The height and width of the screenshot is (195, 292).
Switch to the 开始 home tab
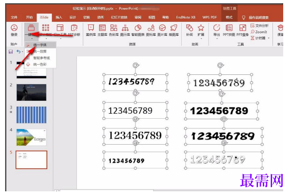coord(29,17)
